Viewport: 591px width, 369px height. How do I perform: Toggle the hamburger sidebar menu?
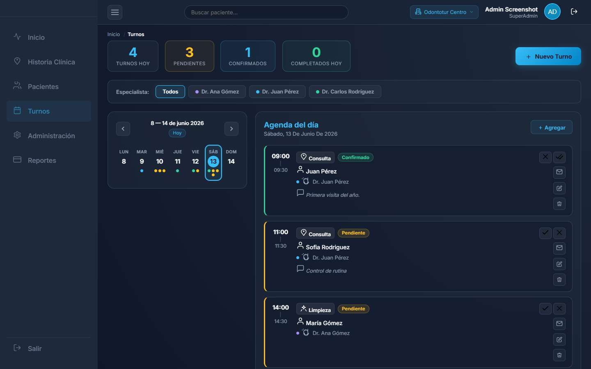(x=115, y=12)
